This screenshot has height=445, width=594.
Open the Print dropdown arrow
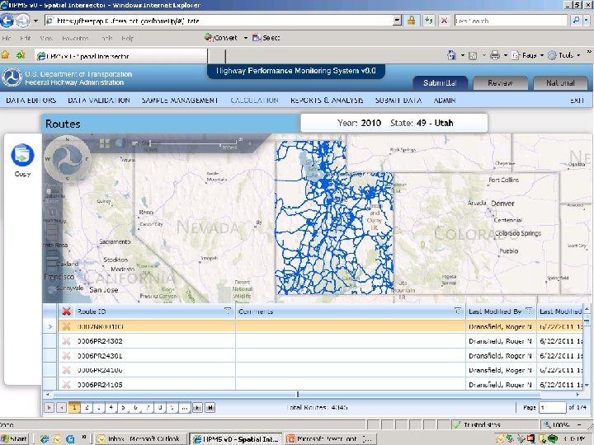click(x=506, y=56)
